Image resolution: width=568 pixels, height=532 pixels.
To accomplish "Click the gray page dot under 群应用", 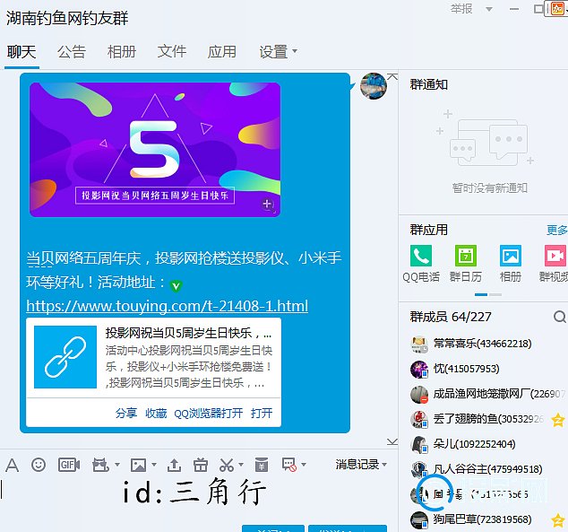I will tap(495, 295).
